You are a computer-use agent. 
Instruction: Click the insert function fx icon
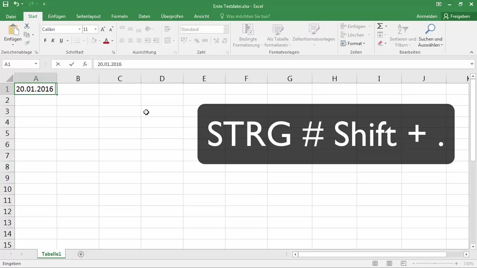85,64
